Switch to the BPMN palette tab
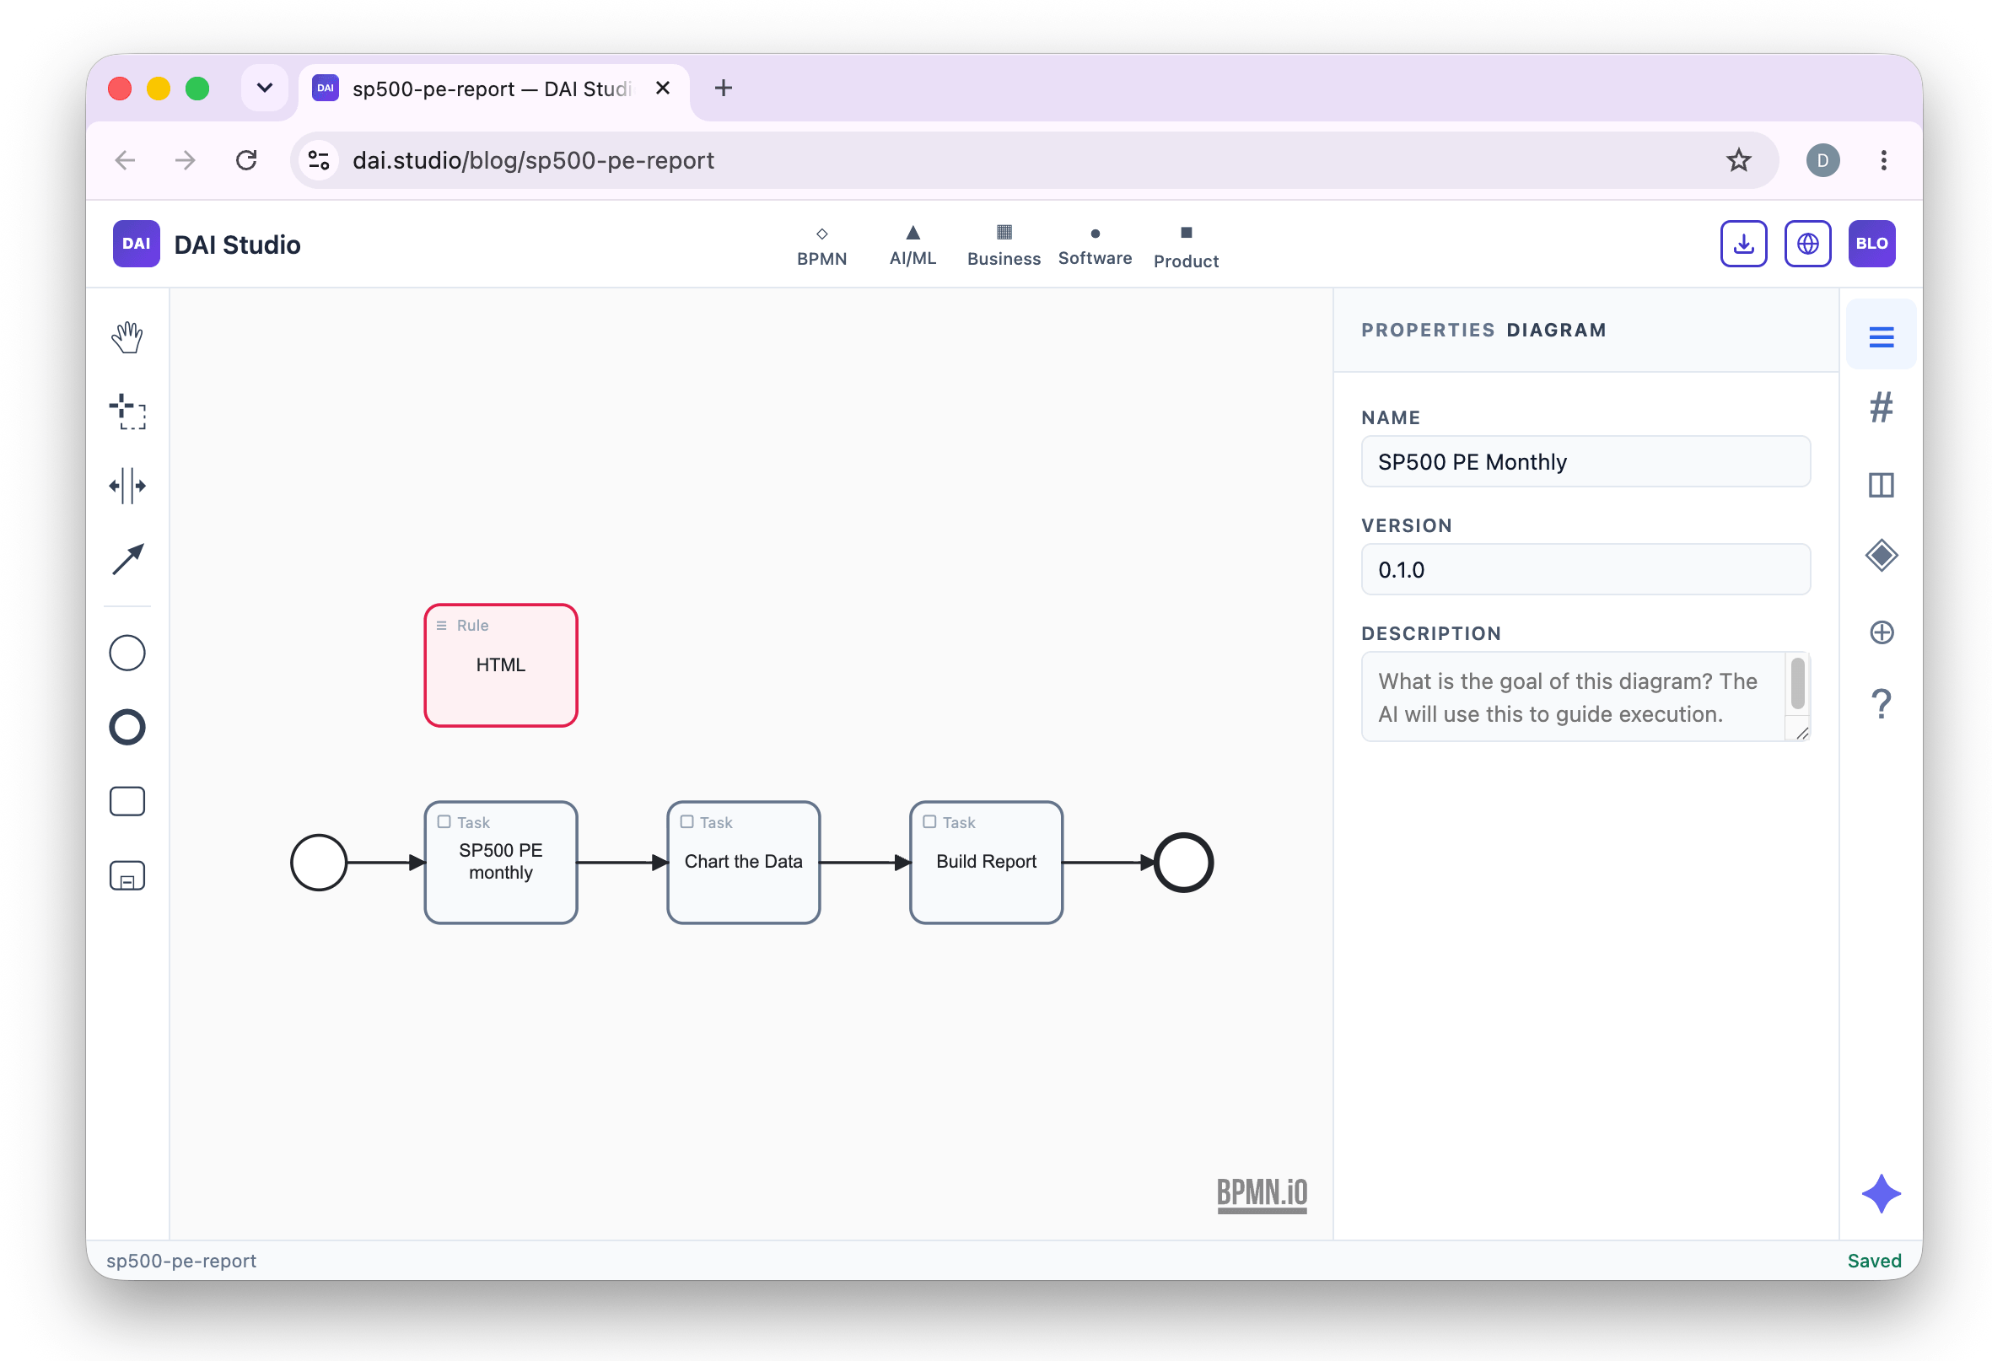 pyautogui.click(x=821, y=247)
